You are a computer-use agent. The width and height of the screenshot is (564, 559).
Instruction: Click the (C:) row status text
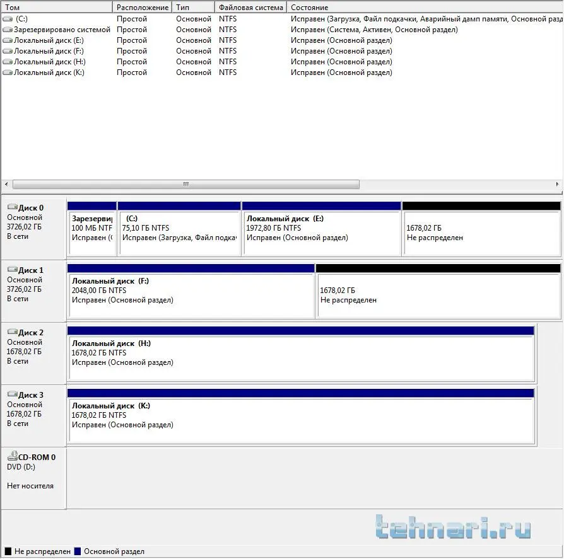(x=426, y=19)
